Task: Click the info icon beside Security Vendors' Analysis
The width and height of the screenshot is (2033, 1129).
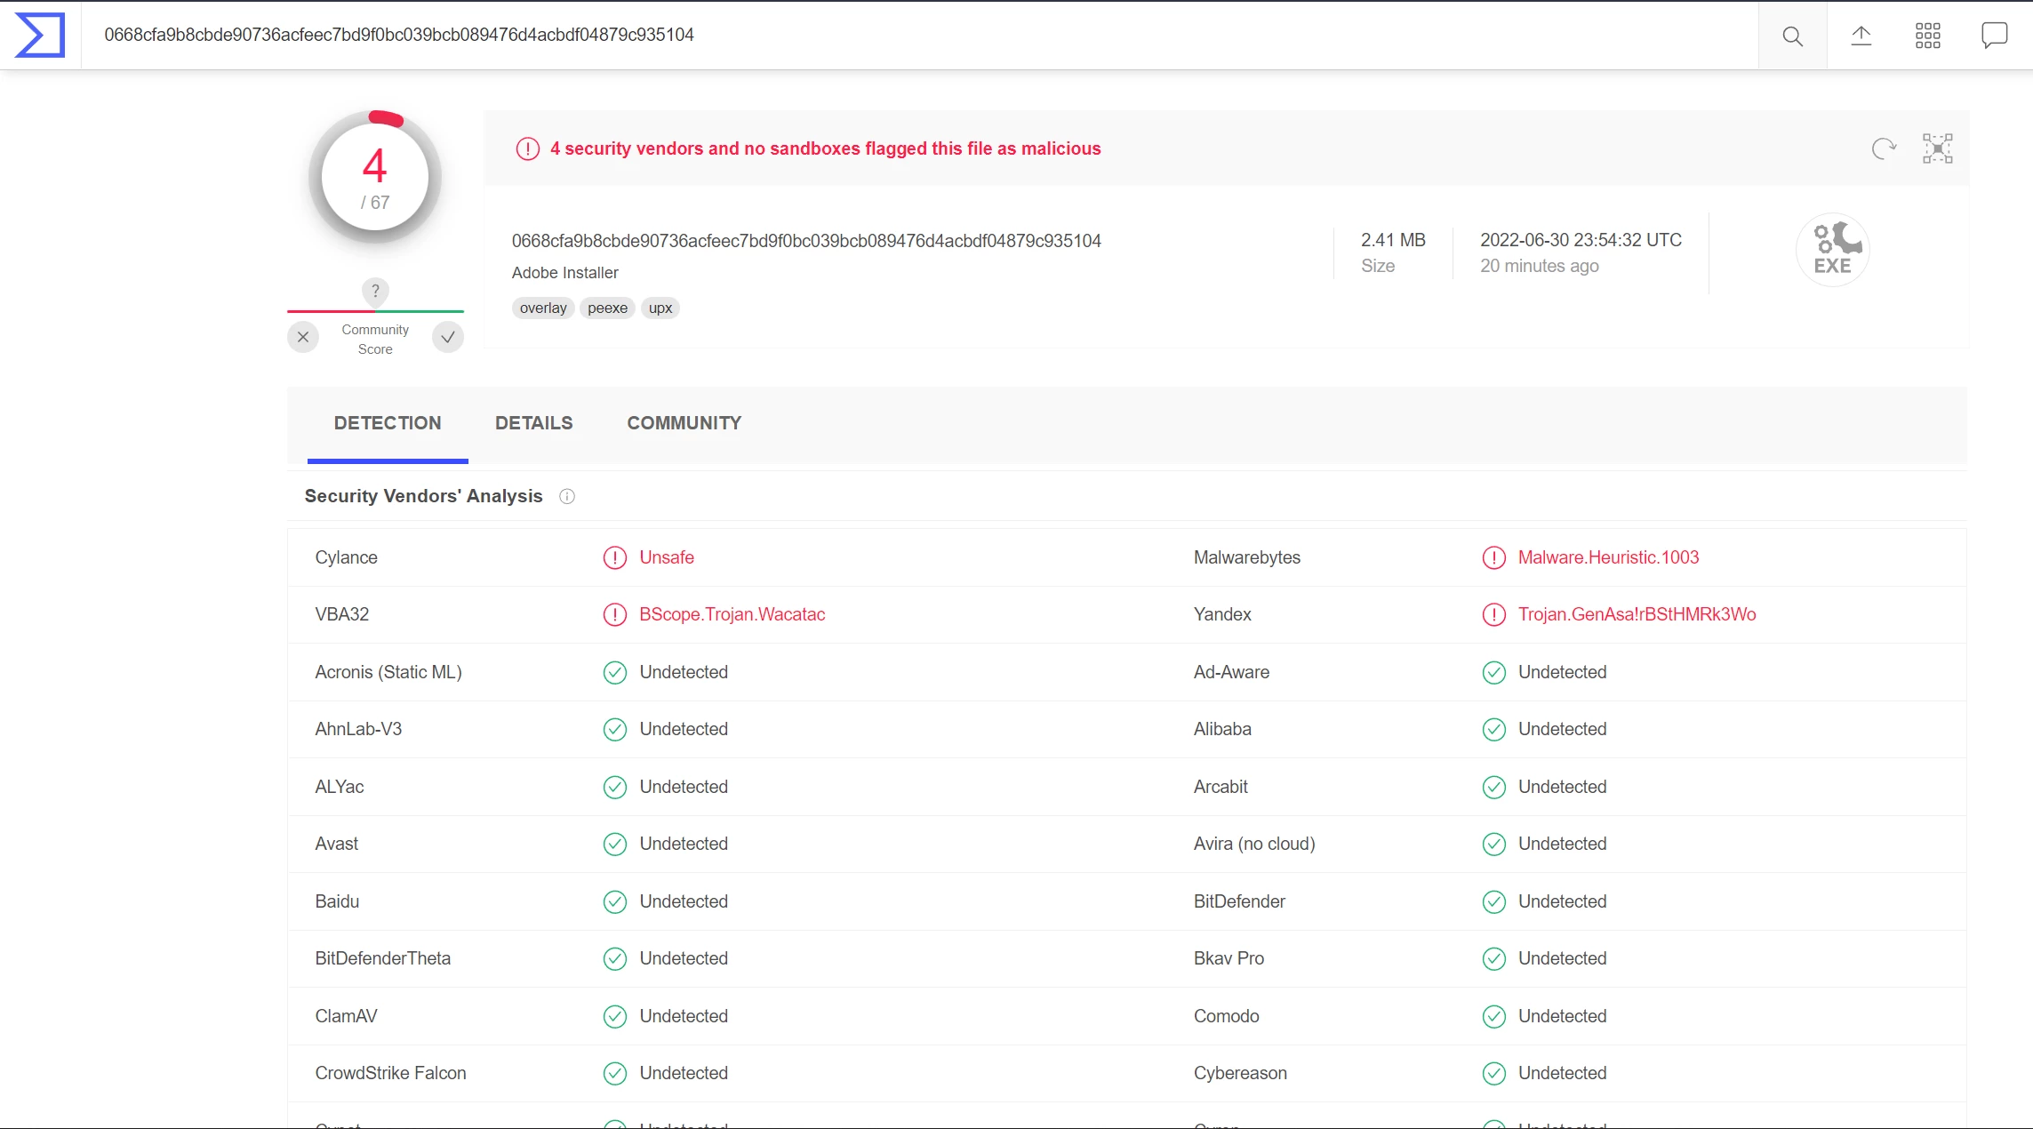Action: click(567, 496)
